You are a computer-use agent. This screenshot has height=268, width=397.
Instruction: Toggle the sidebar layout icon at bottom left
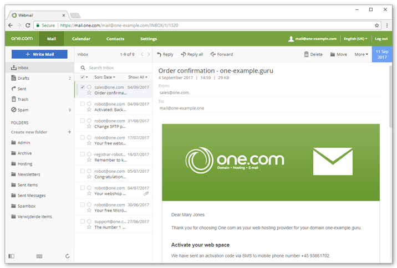(x=12, y=256)
